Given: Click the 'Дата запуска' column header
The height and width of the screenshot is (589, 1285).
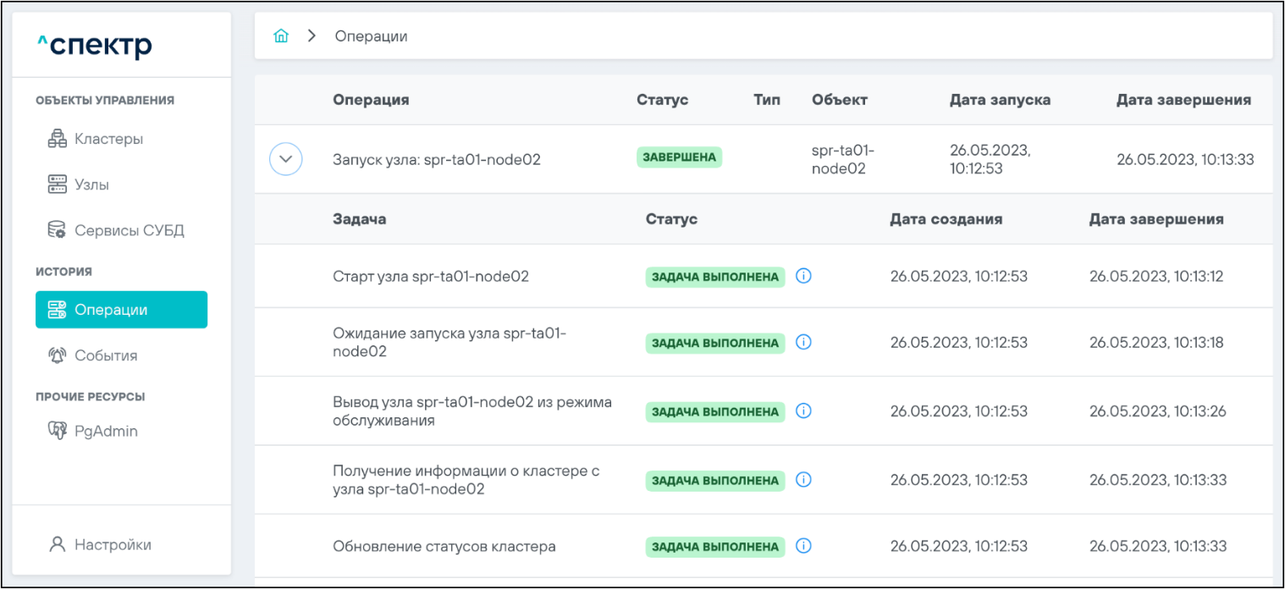Looking at the screenshot, I should [1000, 100].
